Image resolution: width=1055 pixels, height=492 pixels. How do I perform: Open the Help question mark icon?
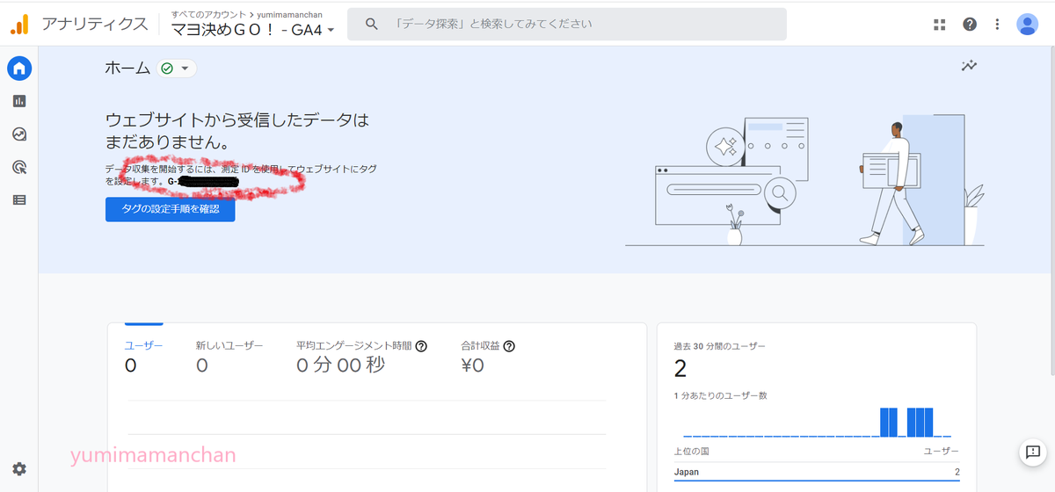tap(970, 25)
